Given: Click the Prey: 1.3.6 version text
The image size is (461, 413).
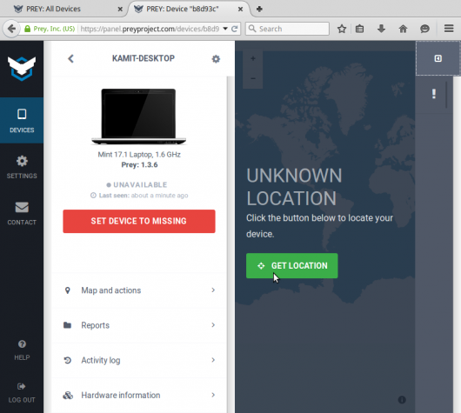Looking at the screenshot, I should pyautogui.click(x=139, y=165).
